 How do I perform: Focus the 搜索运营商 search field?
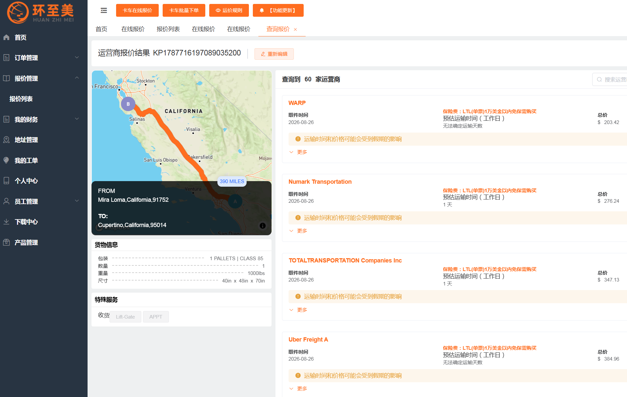tap(610, 80)
